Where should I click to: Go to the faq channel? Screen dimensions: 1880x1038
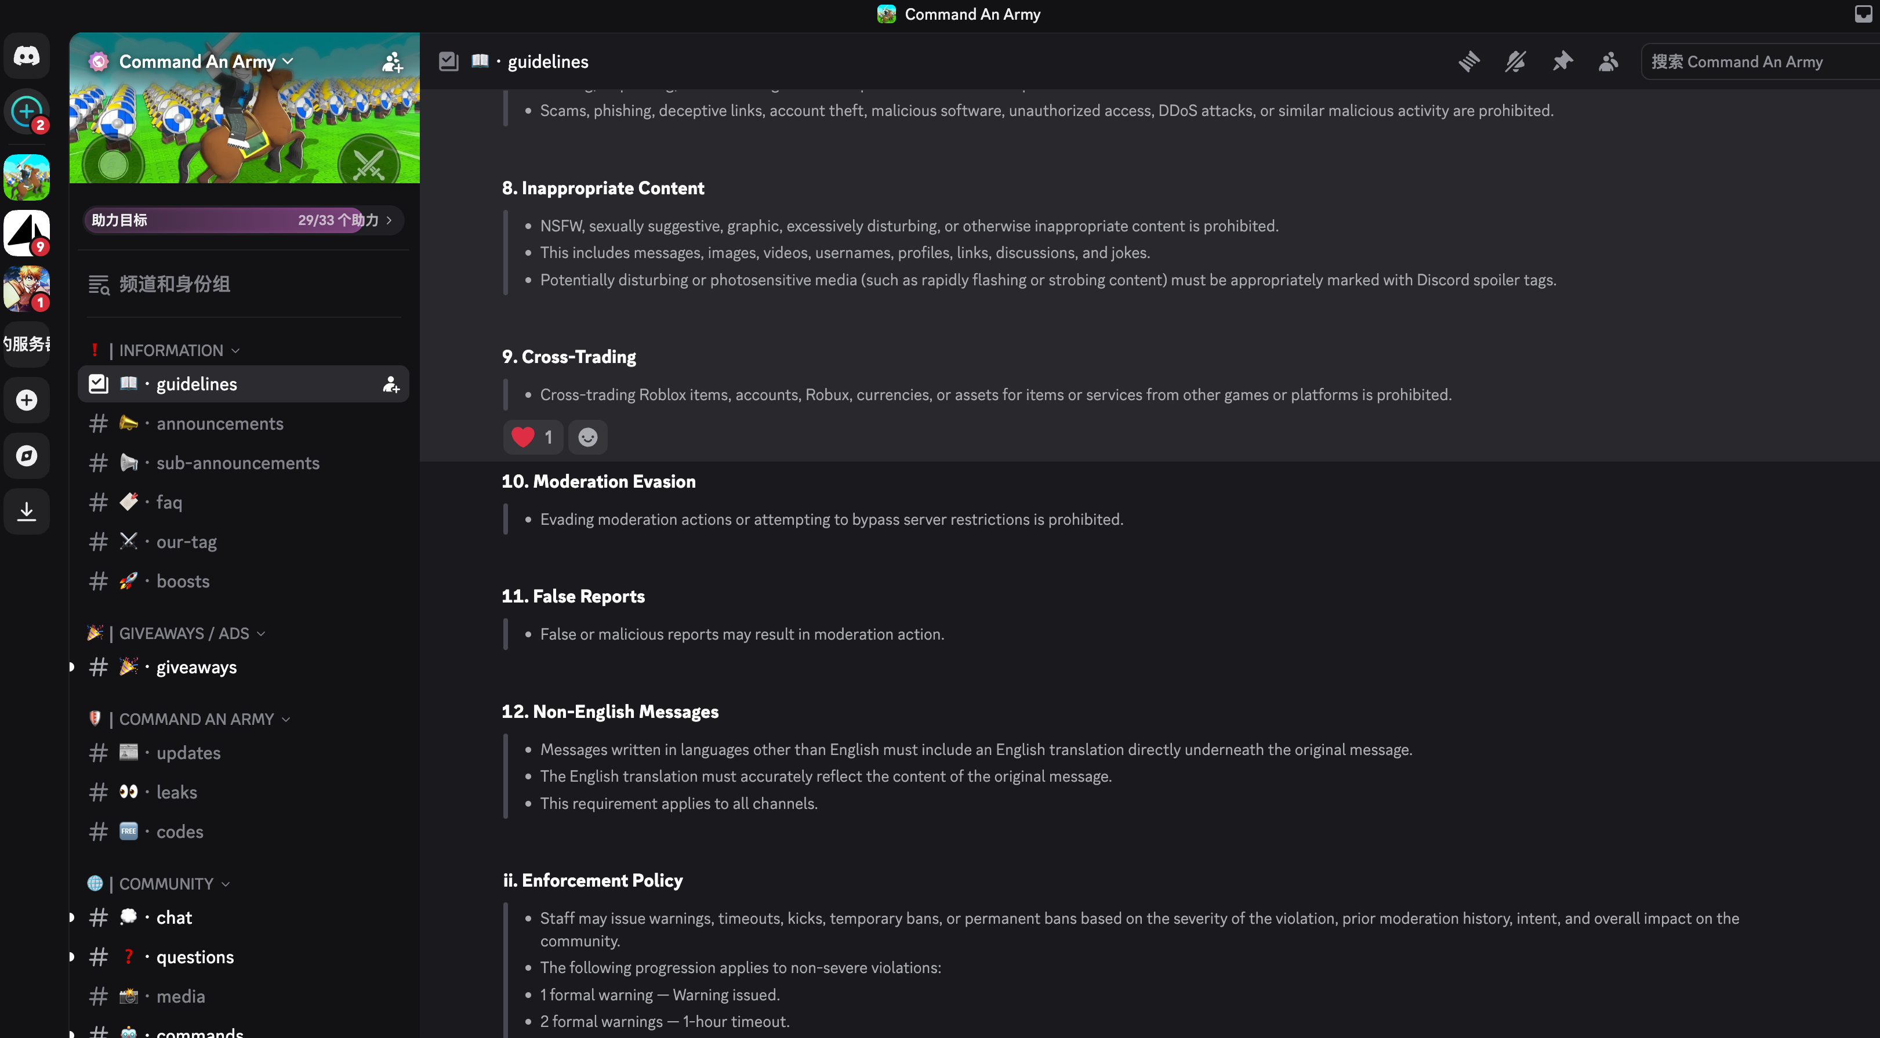point(243,502)
